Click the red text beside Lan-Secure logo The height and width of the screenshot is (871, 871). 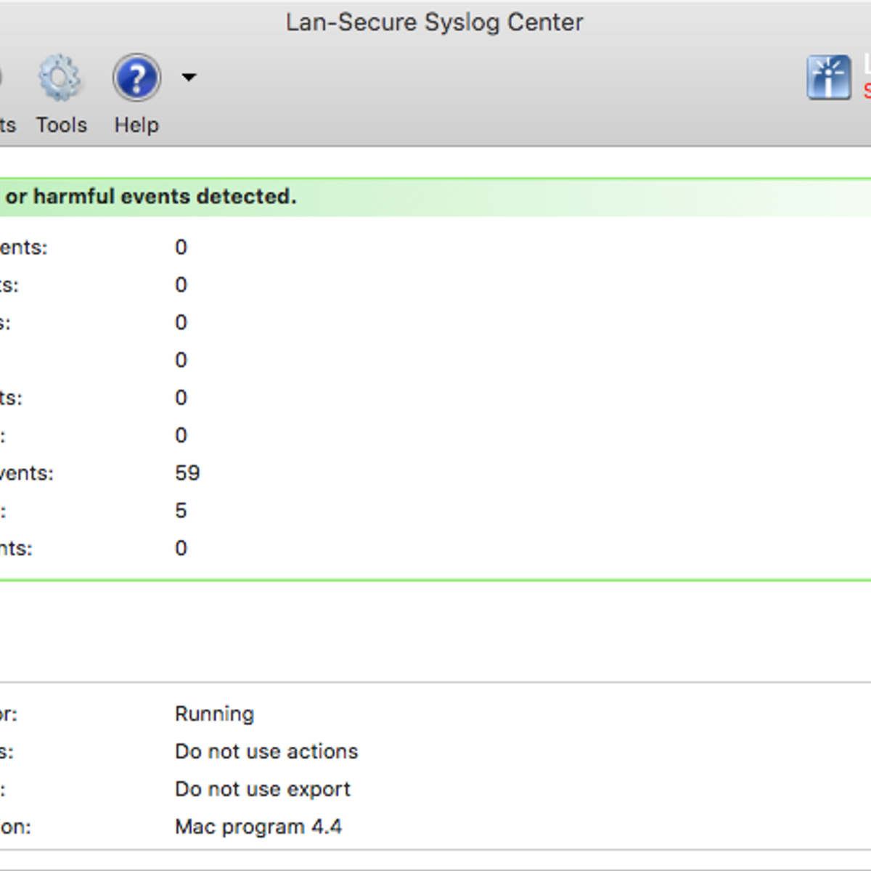[867, 91]
